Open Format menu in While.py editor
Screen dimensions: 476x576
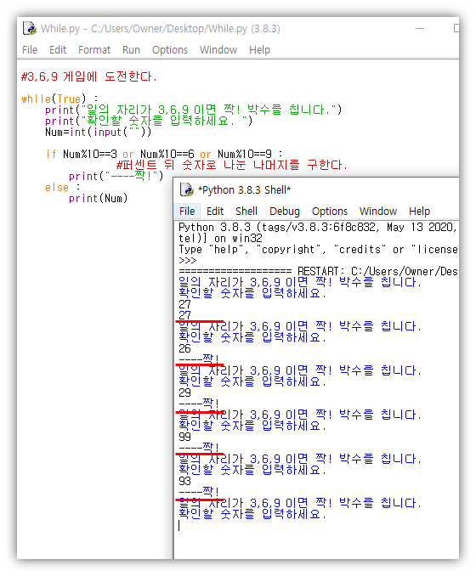tap(94, 49)
